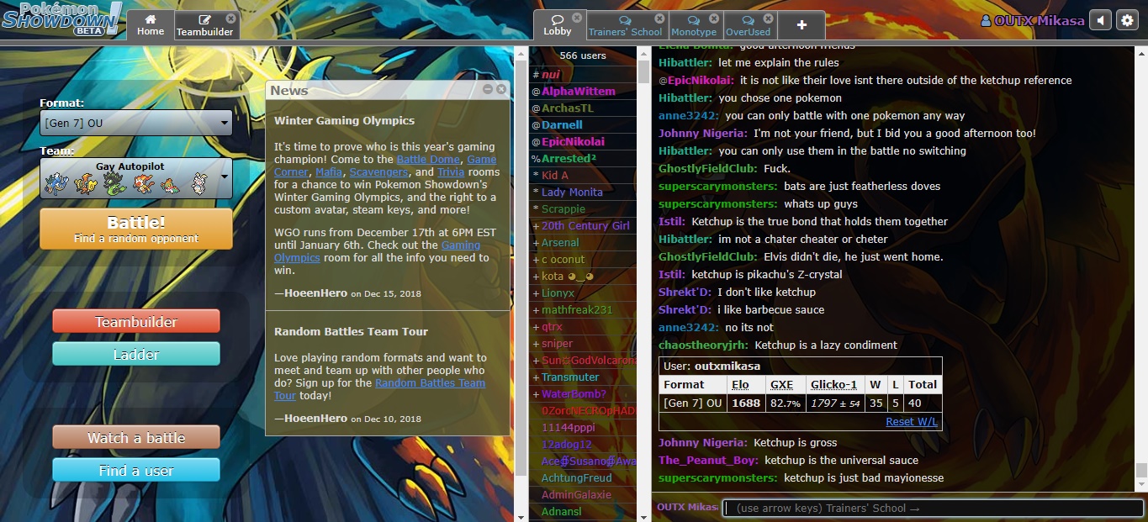Image resolution: width=1148 pixels, height=522 pixels.
Task: Close the Monotype tab
Action: (714, 18)
